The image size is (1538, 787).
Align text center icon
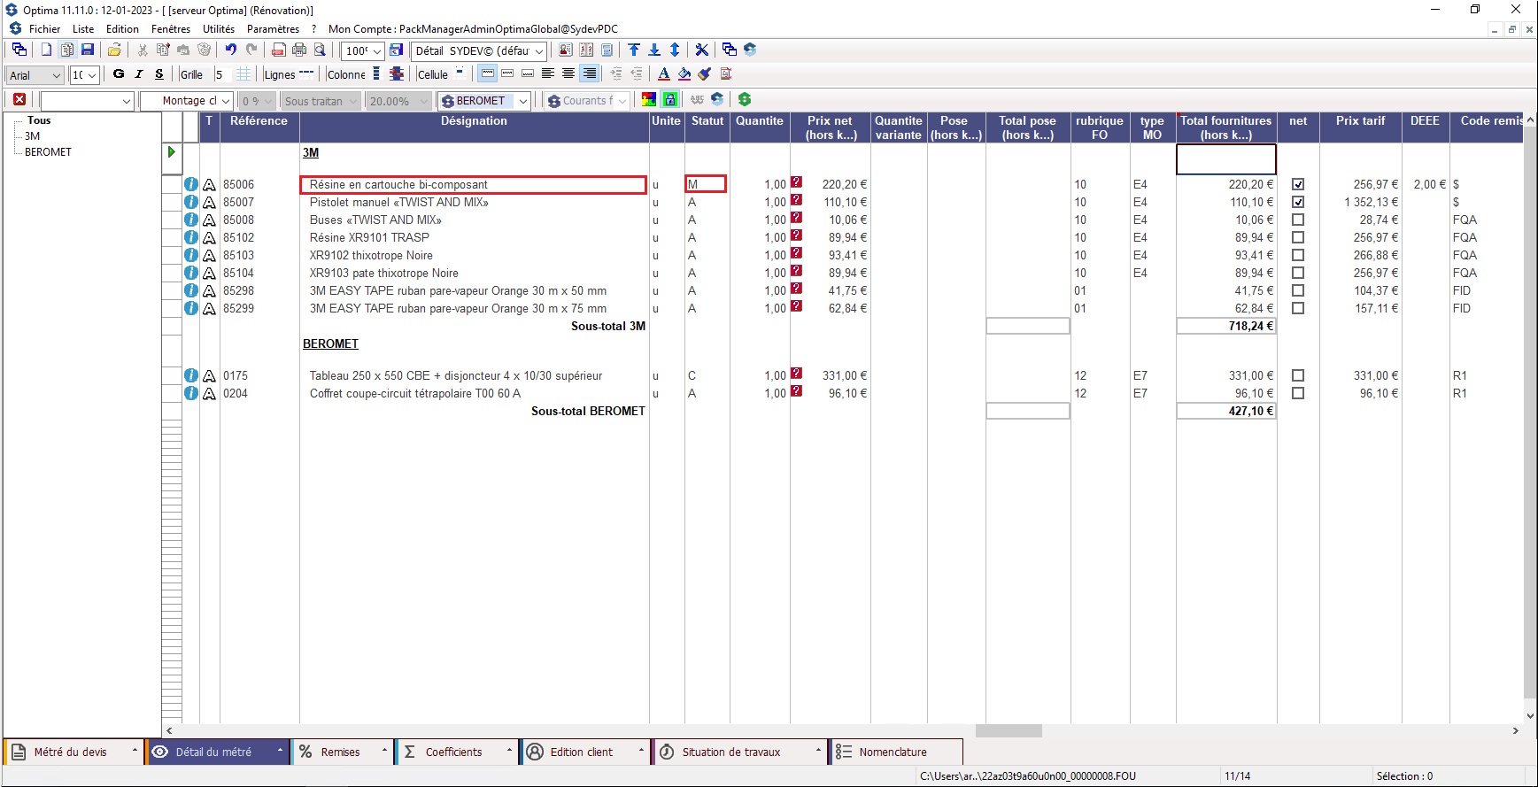click(568, 74)
